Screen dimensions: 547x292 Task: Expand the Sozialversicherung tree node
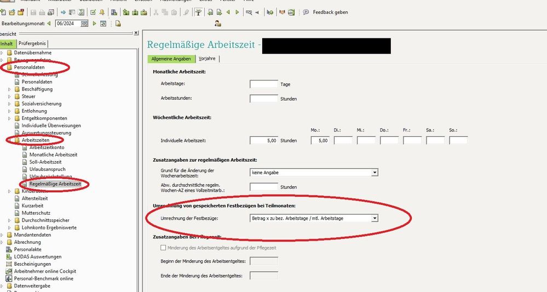tap(10, 104)
